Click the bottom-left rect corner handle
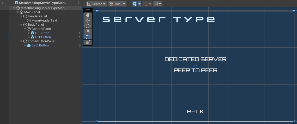 [97, 121]
